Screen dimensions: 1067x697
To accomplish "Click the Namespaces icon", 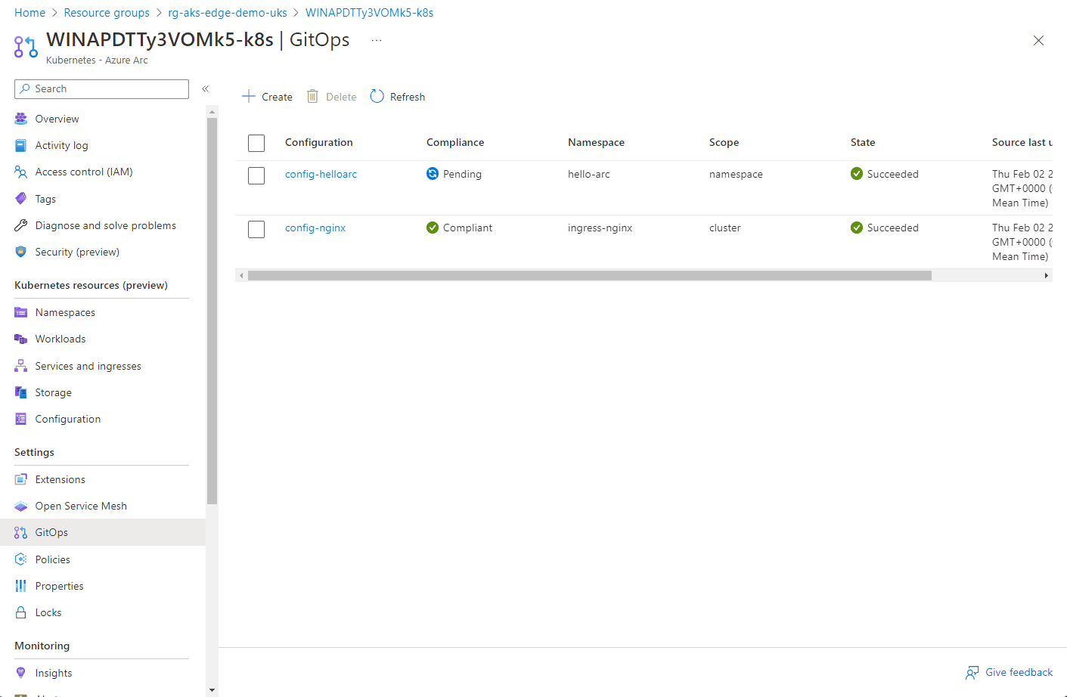I will click(20, 312).
